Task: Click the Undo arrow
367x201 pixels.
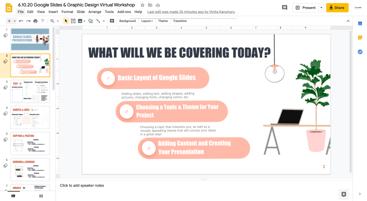Action: tap(21, 21)
